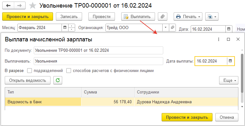This screenshot has width=245, height=126.
Task: Open the Печать dropdown menu
Action: pyautogui.click(x=188, y=16)
